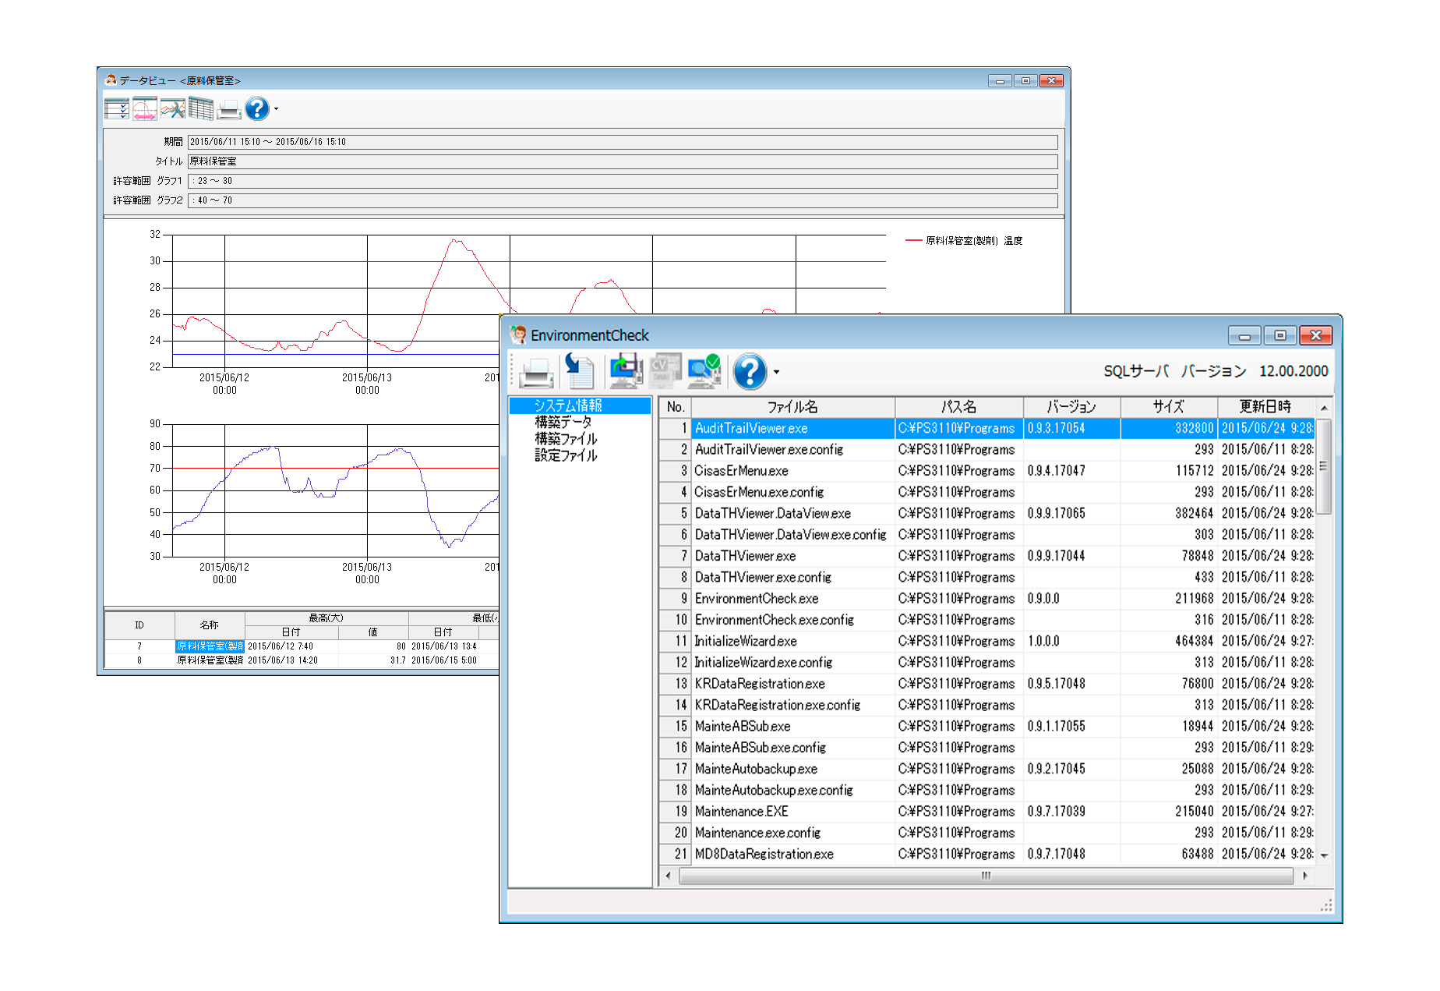Minimize the Data View window
This screenshot has width=1440, height=991.
tap(1001, 81)
